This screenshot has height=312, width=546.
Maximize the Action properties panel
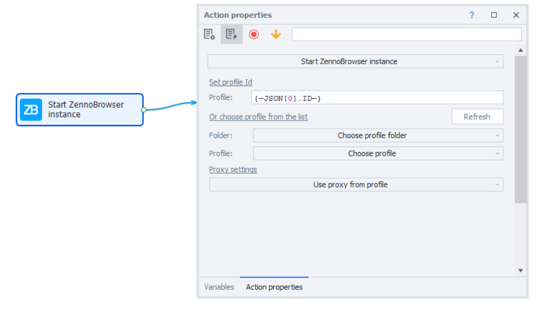[494, 15]
